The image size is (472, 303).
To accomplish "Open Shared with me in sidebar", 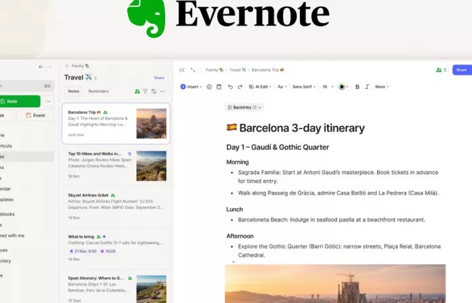I will click(12, 236).
